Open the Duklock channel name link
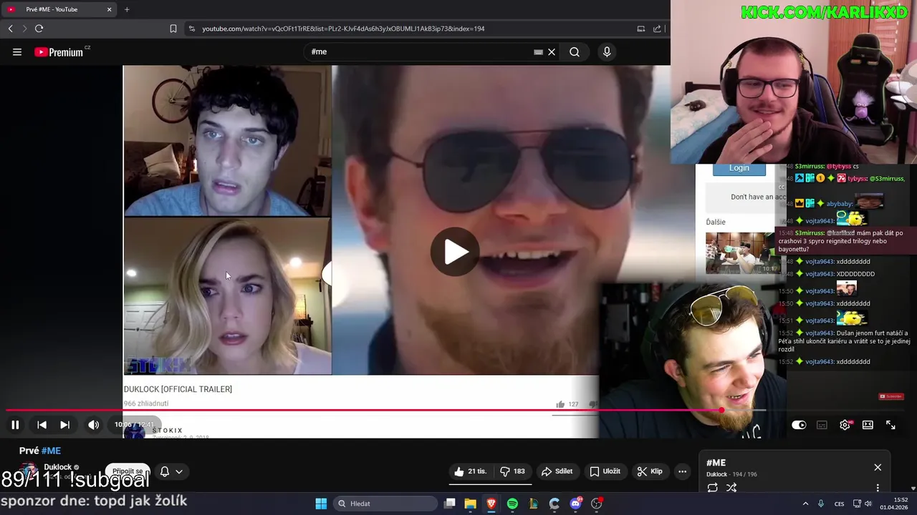Viewport: 917px width, 515px height. pos(57,467)
